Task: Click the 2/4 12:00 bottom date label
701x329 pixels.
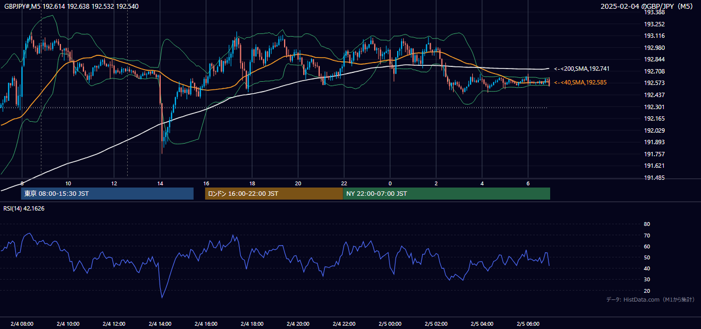Action: [x=114, y=324]
